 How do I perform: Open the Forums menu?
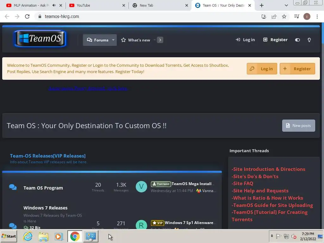coord(97,40)
